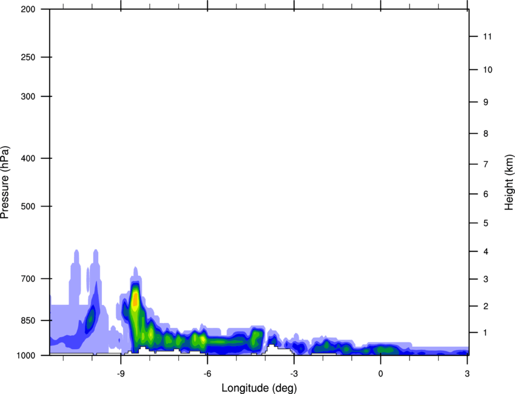
Task: Click the -9 longitude tick label
Action: tap(121, 374)
